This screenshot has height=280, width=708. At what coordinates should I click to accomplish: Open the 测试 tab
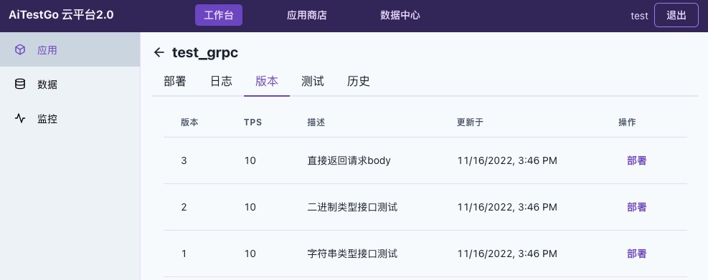pyautogui.click(x=313, y=81)
